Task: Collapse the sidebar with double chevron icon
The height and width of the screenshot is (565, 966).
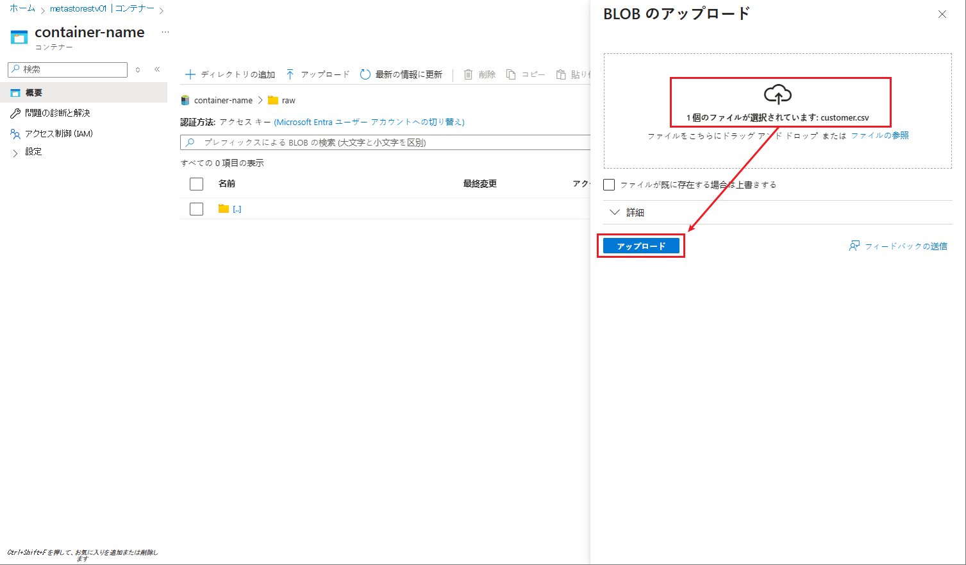Action: [157, 69]
